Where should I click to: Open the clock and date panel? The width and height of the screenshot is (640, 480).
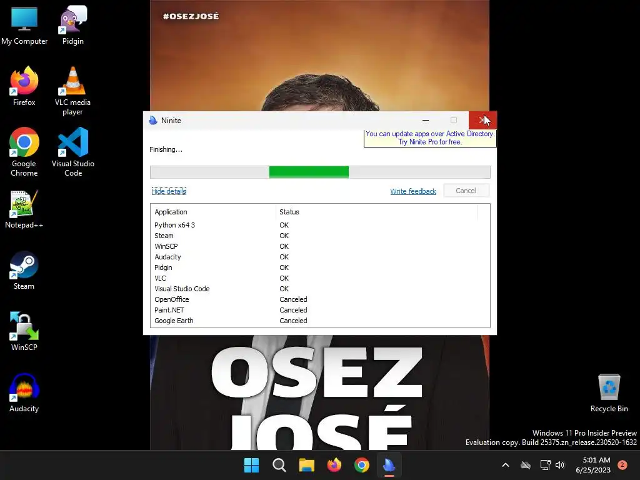[594, 465]
